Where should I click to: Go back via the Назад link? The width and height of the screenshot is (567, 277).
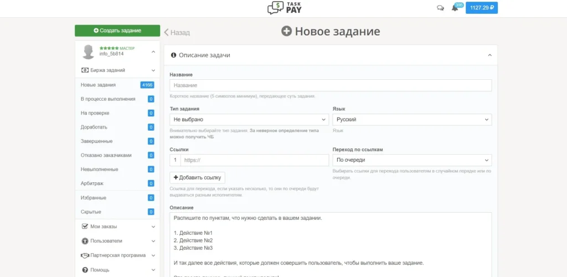pos(177,33)
